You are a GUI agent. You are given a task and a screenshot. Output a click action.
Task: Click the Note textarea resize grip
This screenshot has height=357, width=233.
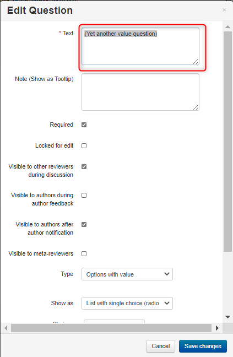click(196, 107)
